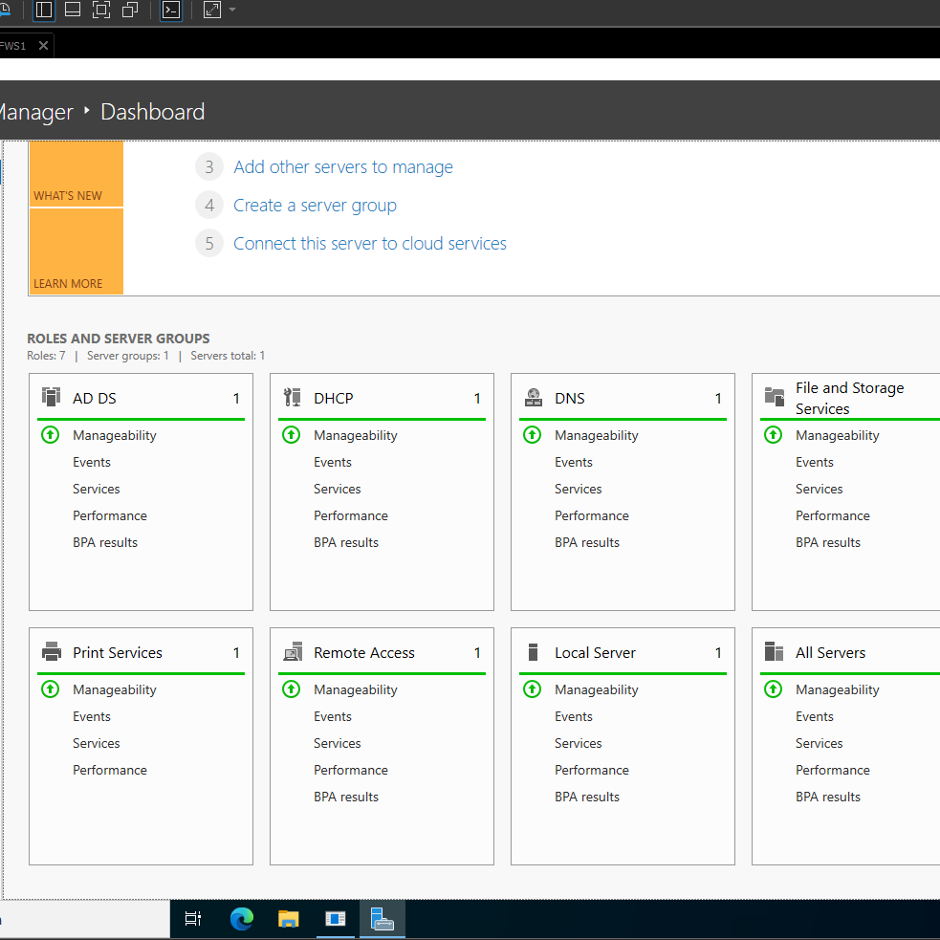
Task: Click the Print Services printer icon
Action: click(x=52, y=653)
